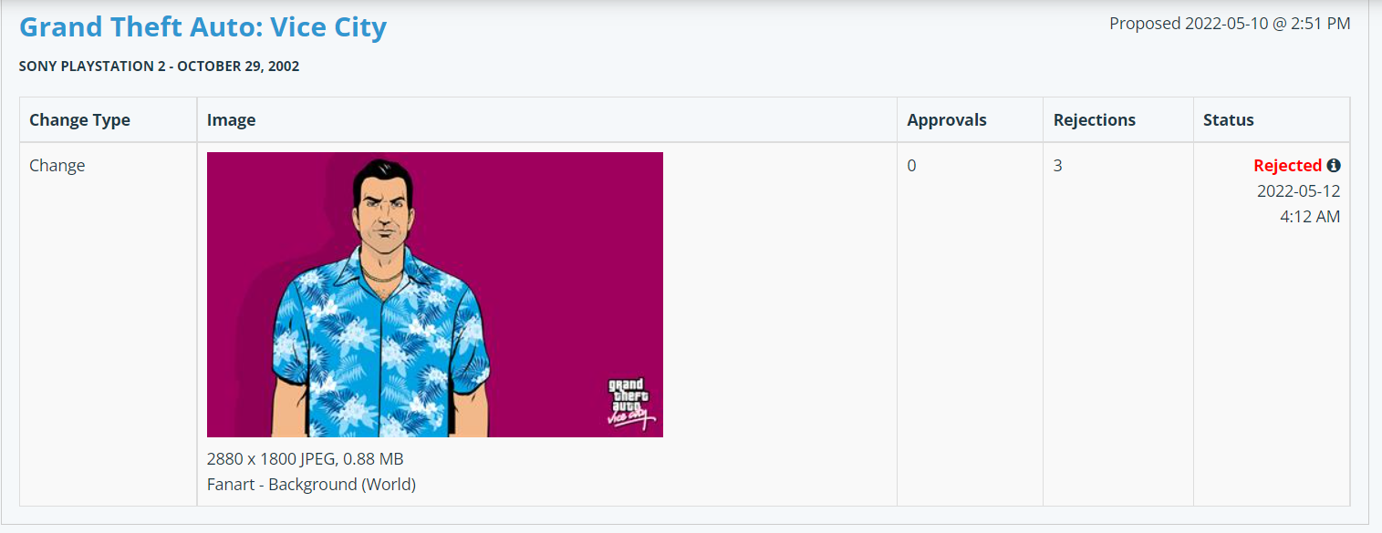Open the Grand Theft Auto: Vice City title link
This screenshot has height=533, width=1382.
coord(203,26)
